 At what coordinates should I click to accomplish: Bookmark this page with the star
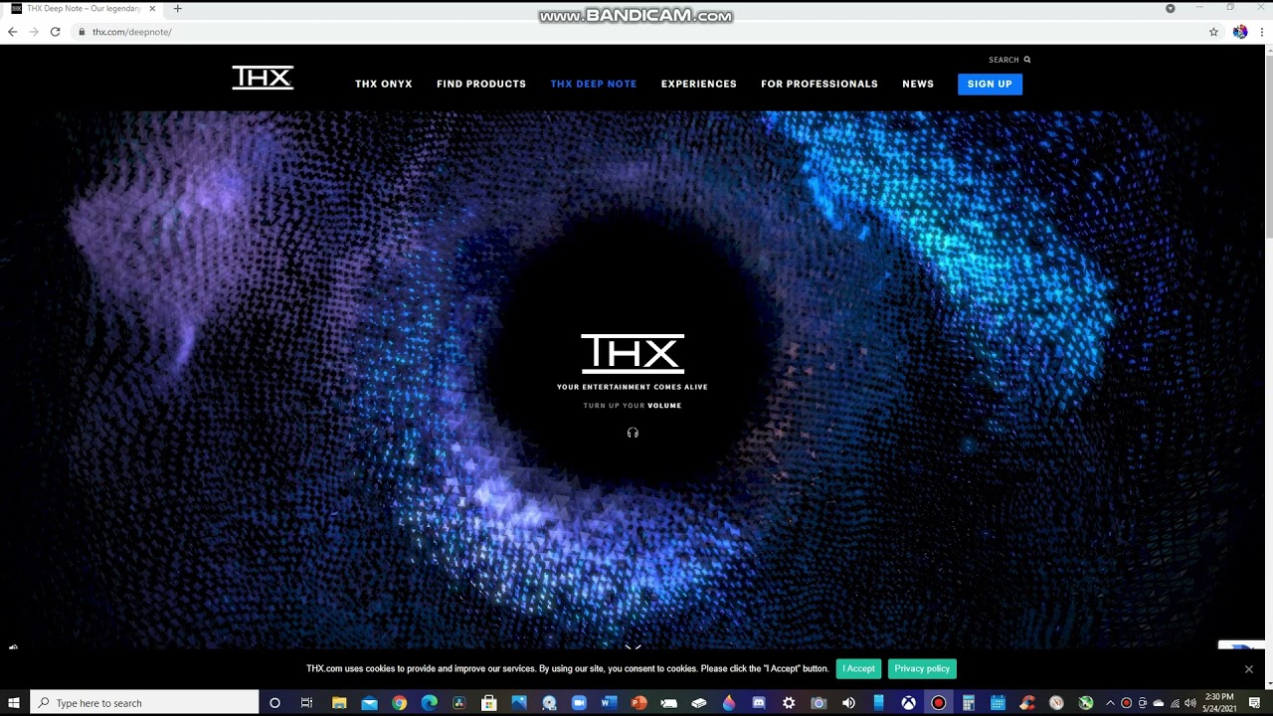click(1213, 32)
